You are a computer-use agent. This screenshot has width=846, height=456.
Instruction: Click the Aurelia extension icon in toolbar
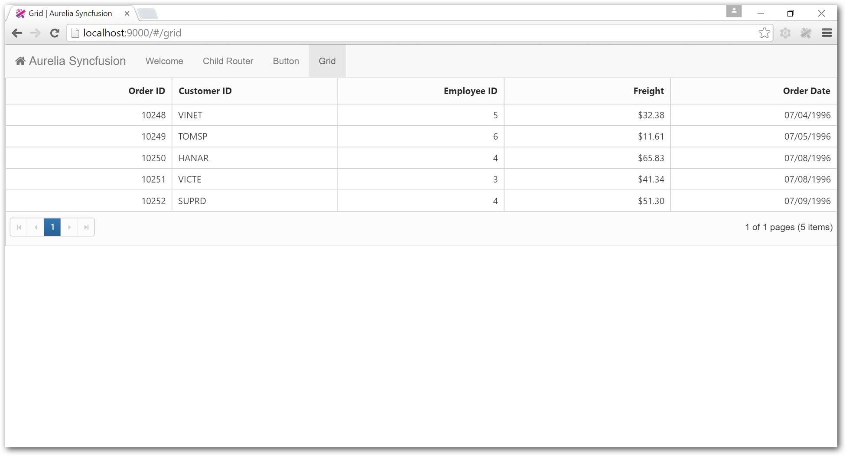[806, 33]
